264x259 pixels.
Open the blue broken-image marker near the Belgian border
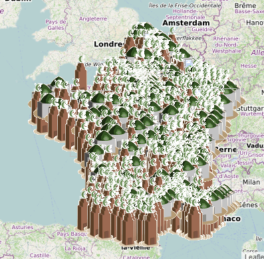(189, 63)
